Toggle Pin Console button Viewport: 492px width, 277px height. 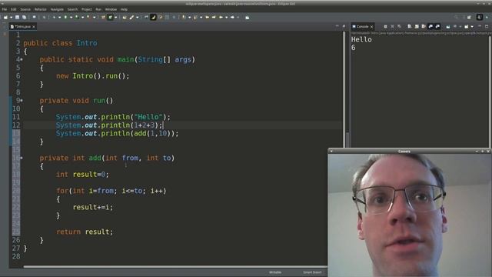click(x=448, y=27)
